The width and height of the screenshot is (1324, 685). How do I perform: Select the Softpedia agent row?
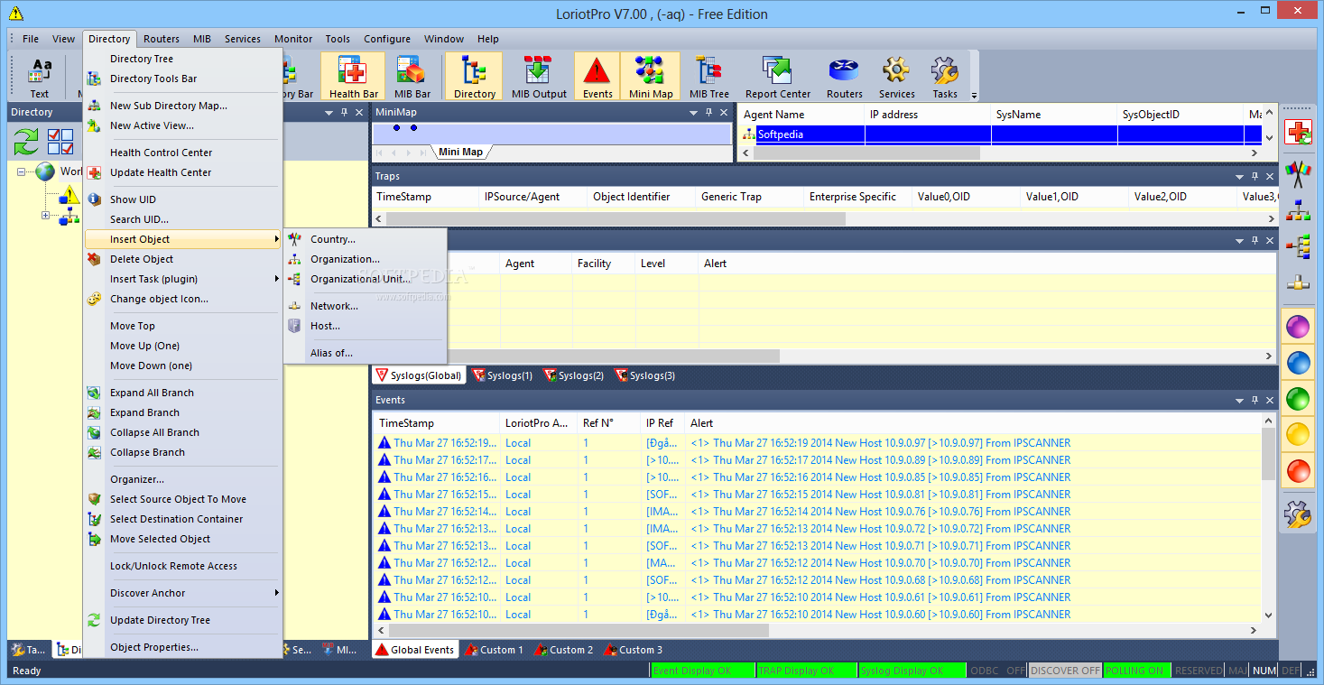tap(1001, 134)
